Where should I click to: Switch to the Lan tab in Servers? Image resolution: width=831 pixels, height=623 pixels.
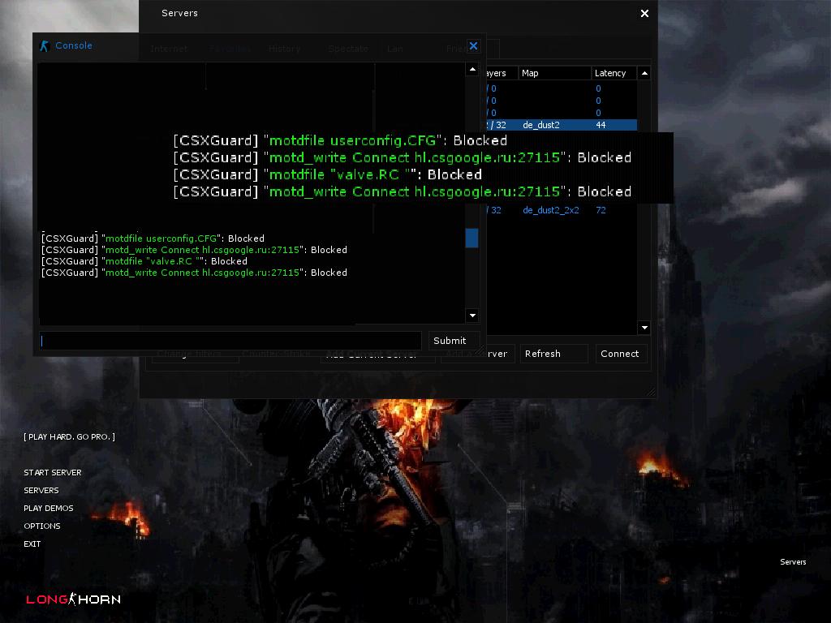pos(395,49)
